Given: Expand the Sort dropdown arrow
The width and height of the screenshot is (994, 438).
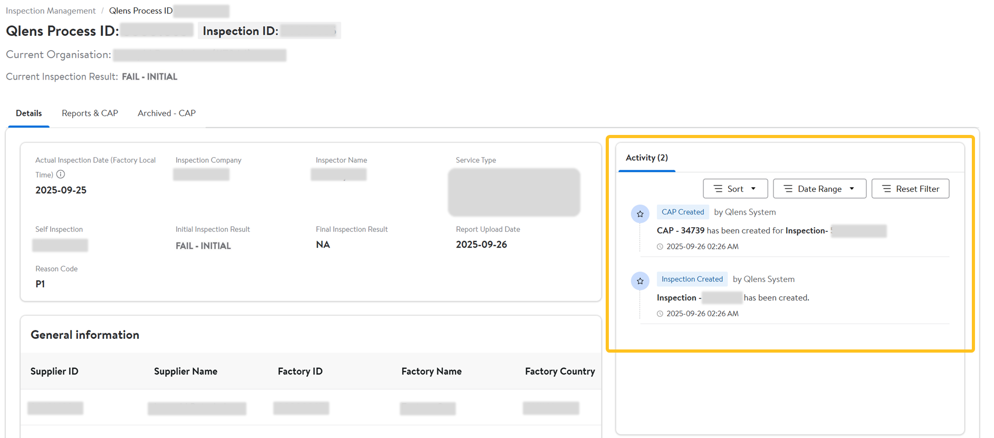Looking at the screenshot, I should click(x=753, y=189).
